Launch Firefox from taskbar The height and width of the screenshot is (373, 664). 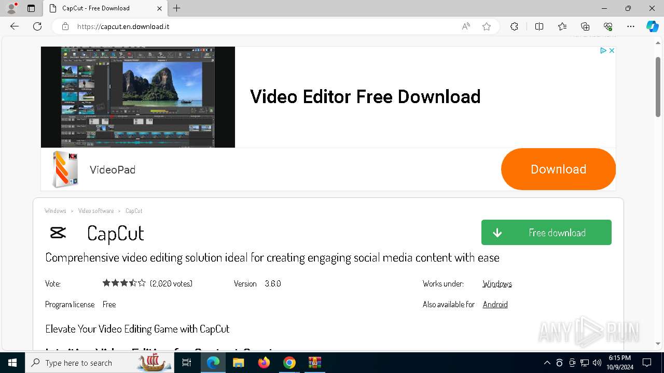point(264,363)
